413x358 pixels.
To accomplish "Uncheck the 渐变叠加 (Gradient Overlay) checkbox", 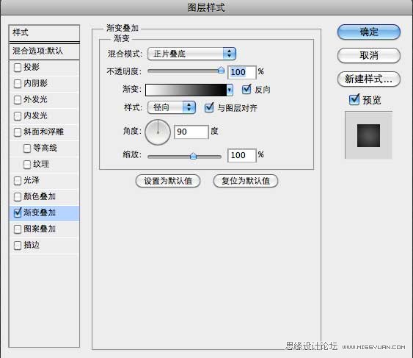I will (x=18, y=212).
